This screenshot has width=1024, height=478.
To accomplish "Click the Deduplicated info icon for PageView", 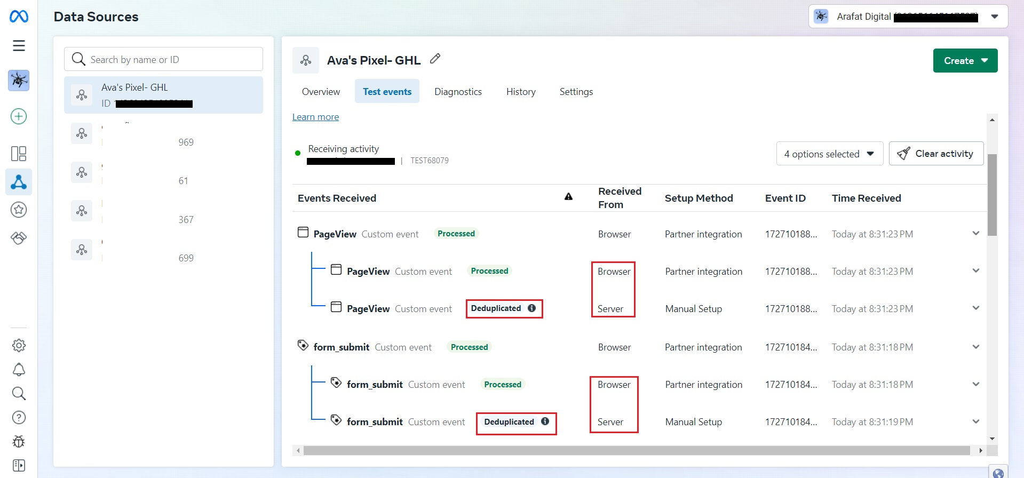I will tap(531, 308).
